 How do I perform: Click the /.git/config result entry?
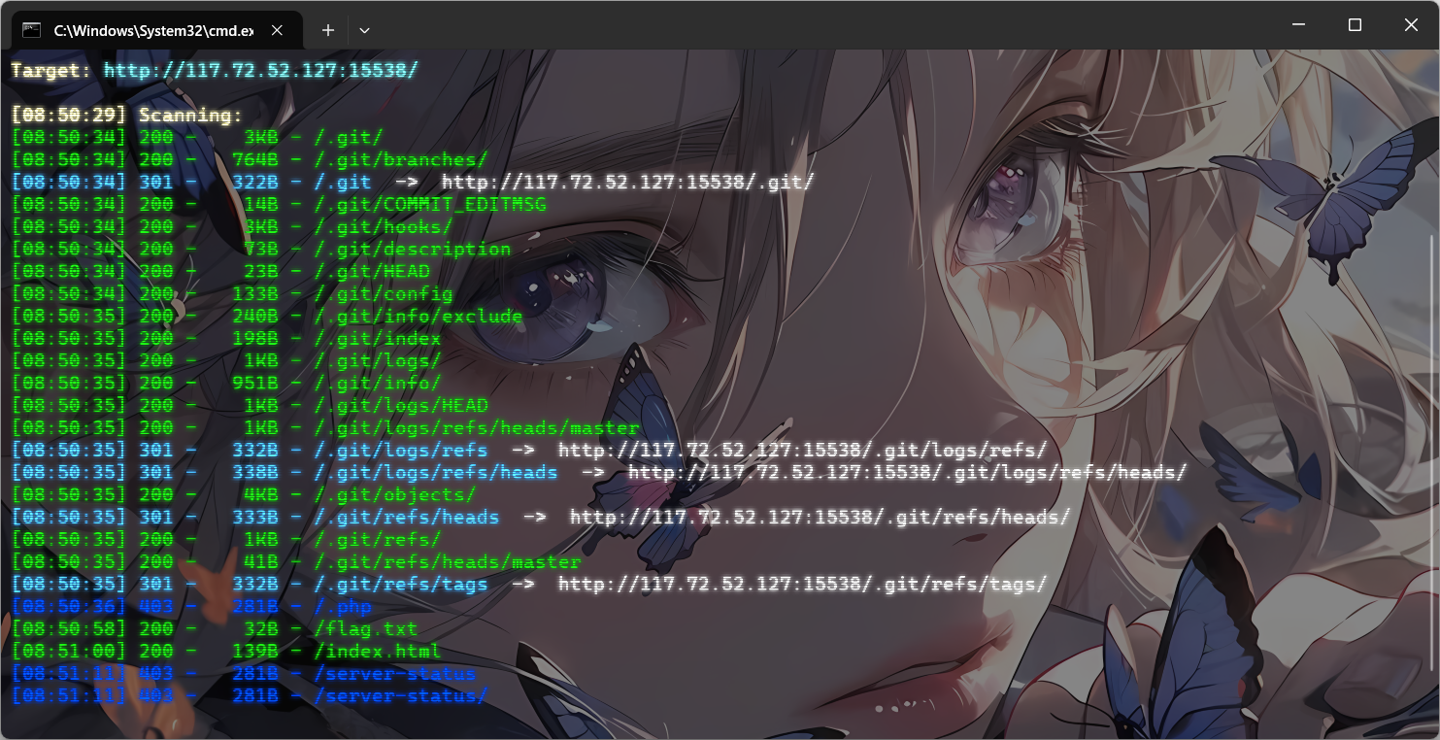point(383,293)
